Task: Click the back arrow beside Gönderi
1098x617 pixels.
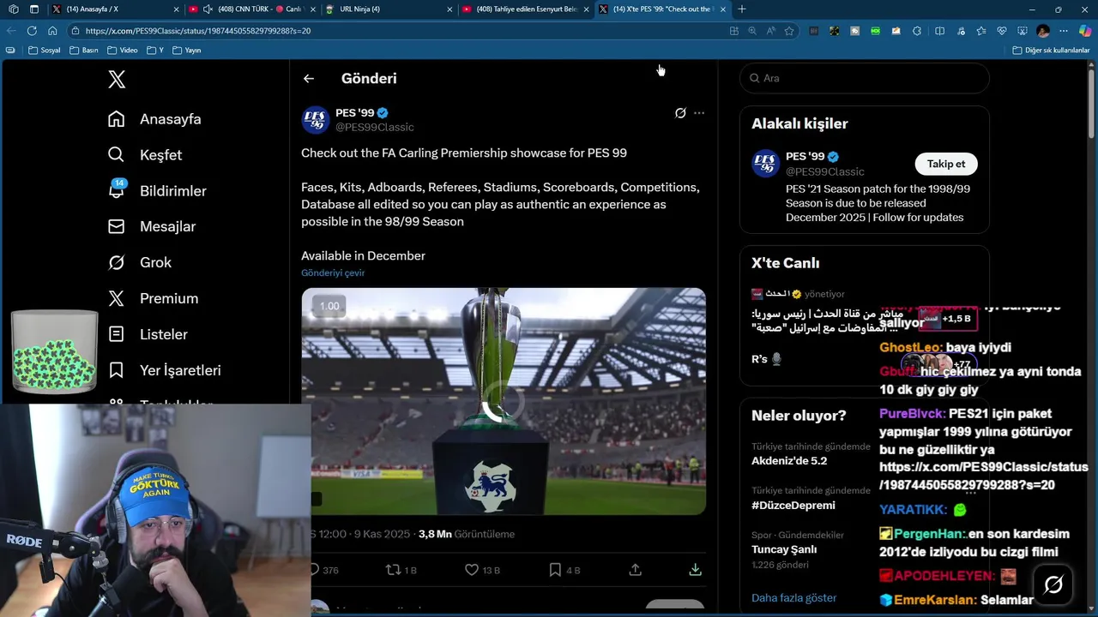Action: 309,78
